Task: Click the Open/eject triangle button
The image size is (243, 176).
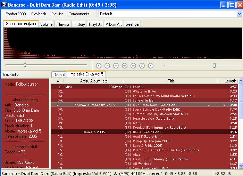Action: coord(151,66)
